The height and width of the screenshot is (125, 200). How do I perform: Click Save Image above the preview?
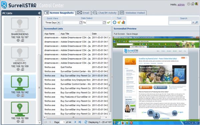pyautogui.click(x=132, y=34)
